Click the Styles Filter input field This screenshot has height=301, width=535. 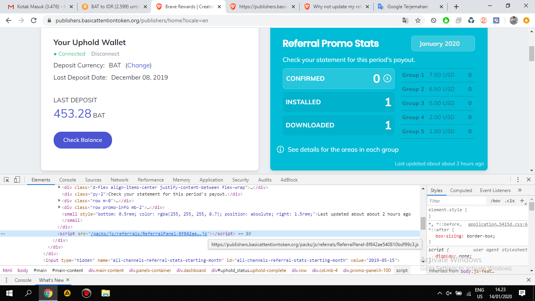457,201
